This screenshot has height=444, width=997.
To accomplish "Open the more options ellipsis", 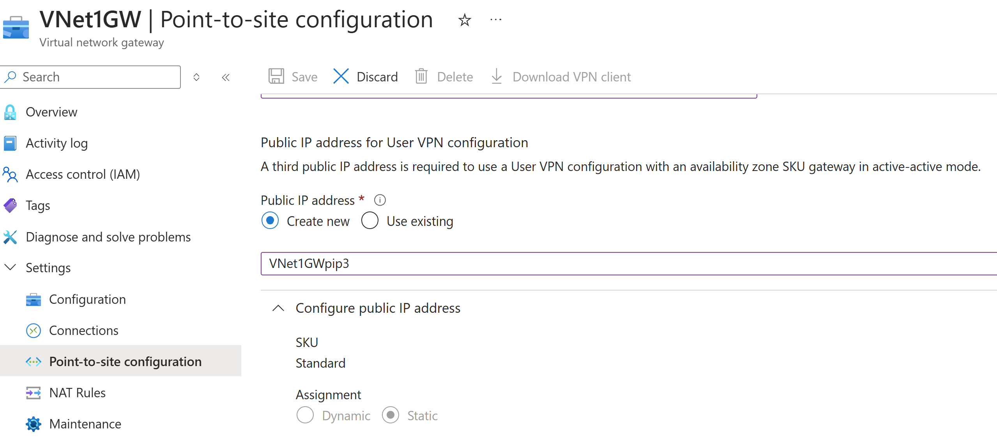I will pyautogui.click(x=496, y=19).
